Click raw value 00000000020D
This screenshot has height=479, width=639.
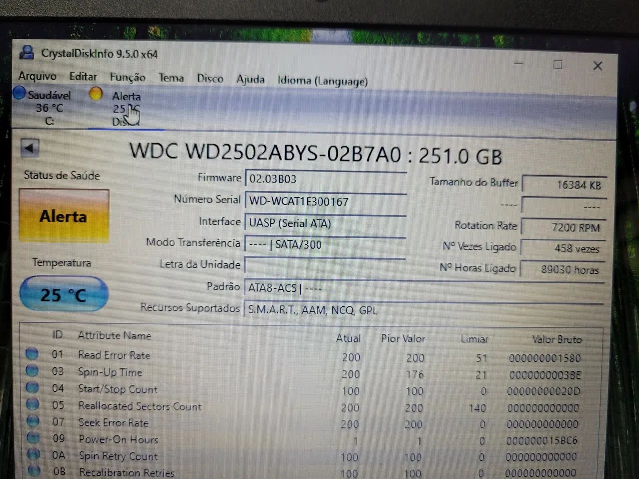543,392
